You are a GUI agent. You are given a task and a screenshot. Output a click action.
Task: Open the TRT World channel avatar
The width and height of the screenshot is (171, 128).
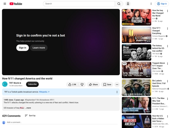(x=5, y=84)
